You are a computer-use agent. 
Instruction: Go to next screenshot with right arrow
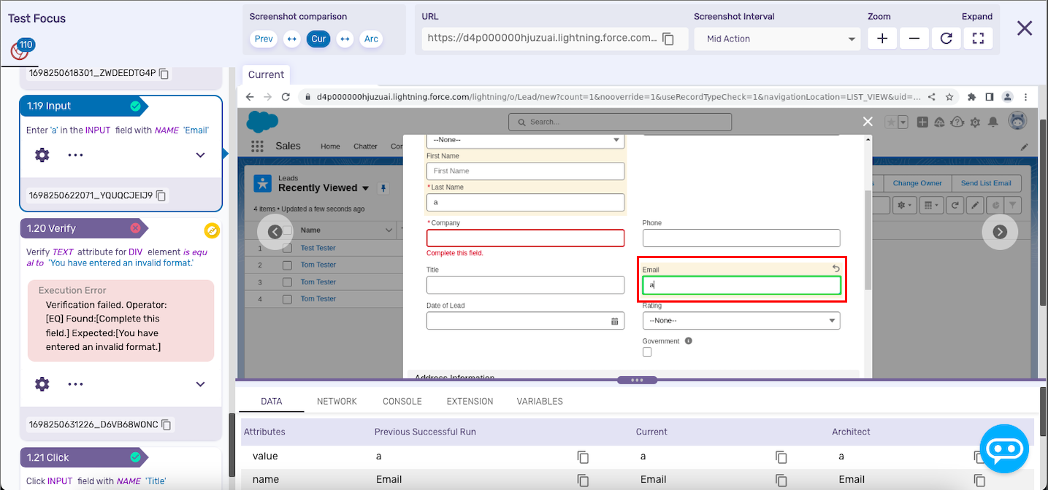click(1000, 232)
